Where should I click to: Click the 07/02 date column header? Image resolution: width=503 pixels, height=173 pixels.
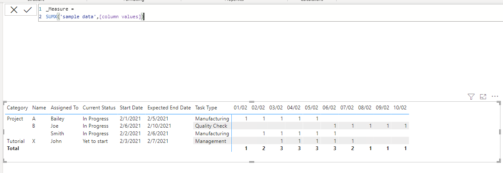click(347, 108)
